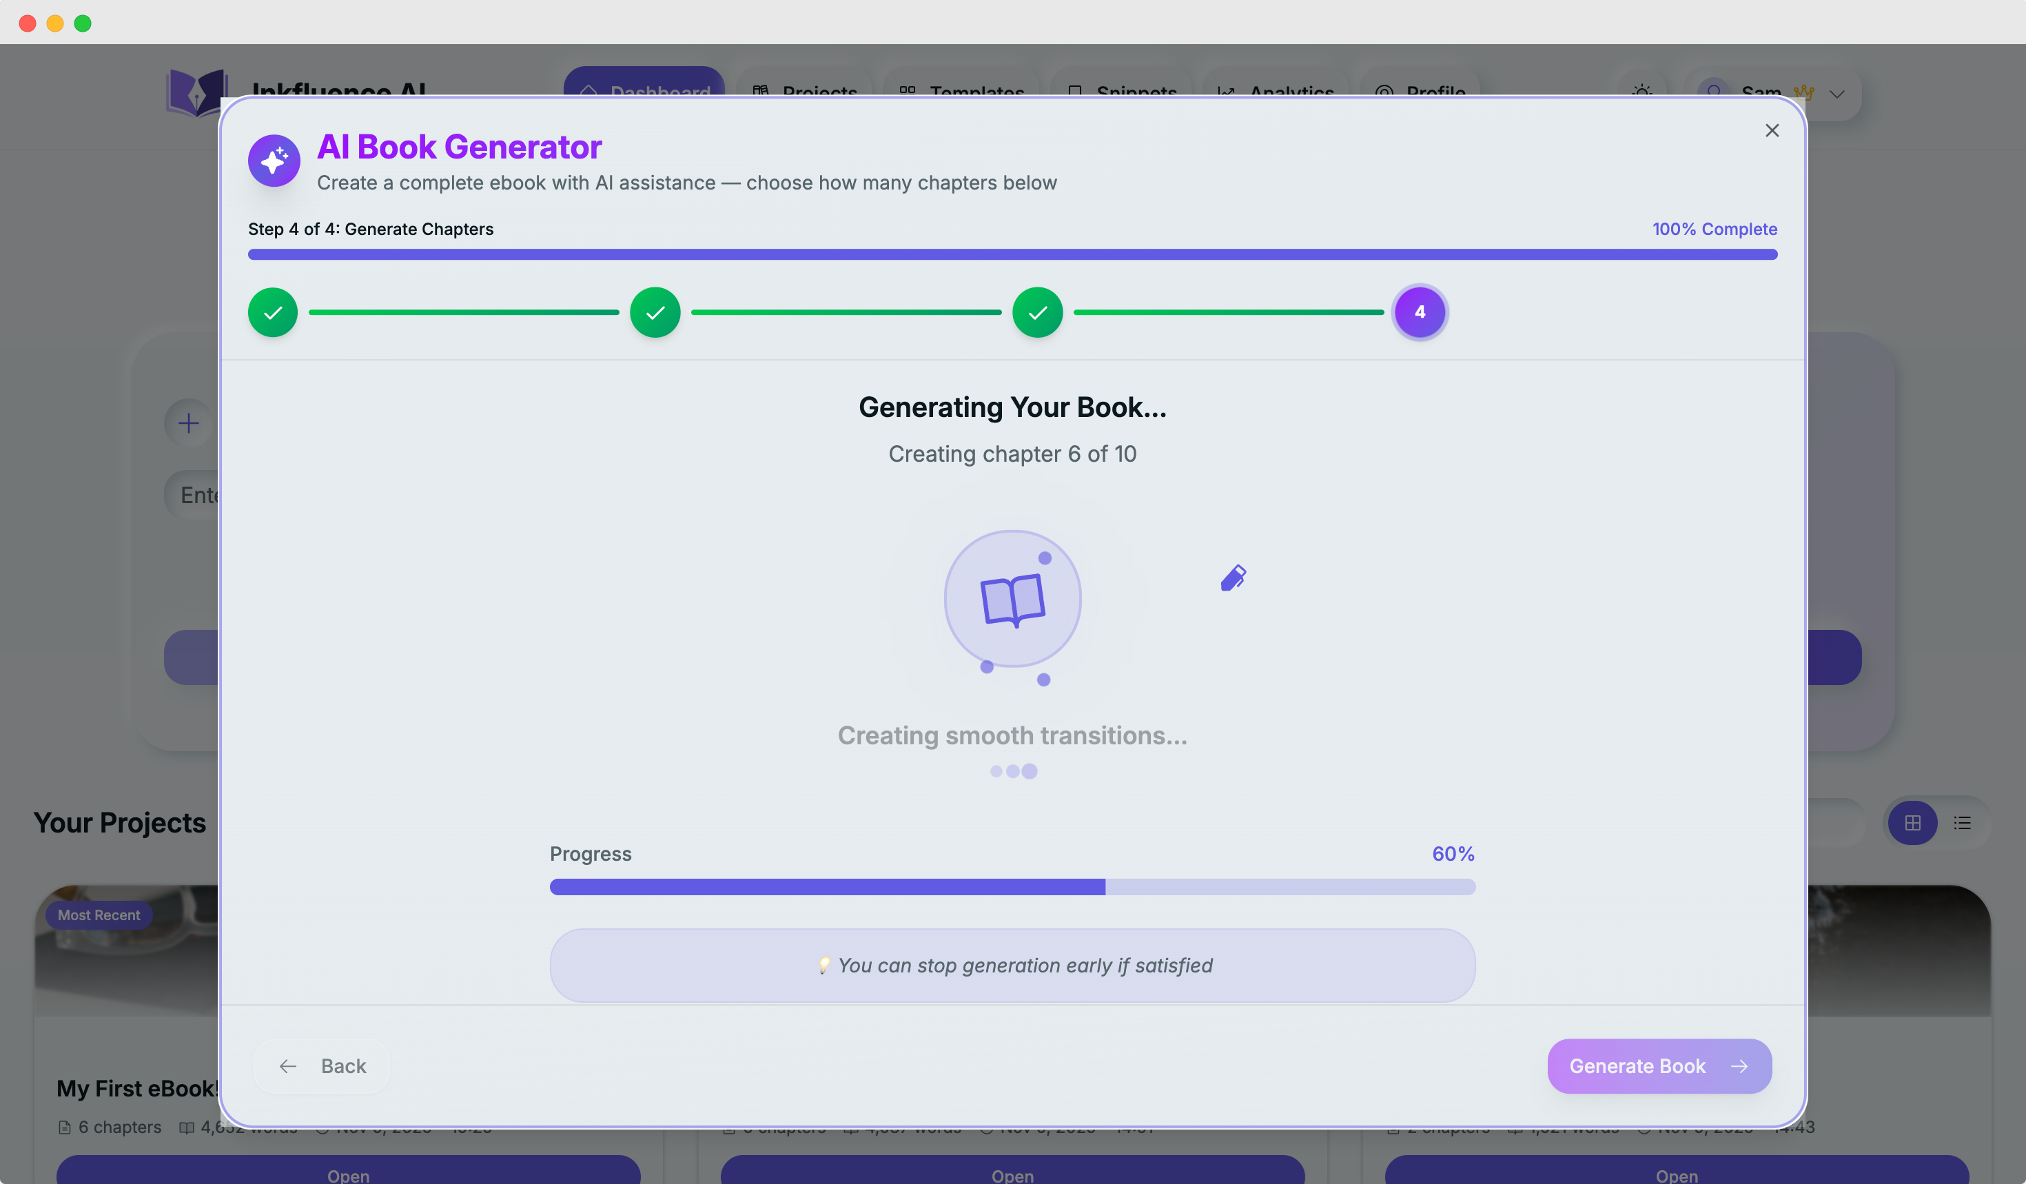The height and width of the screenshot is (1184, 2026).
Task: Click the animated open book icon
Action: tap(1012, 599)
